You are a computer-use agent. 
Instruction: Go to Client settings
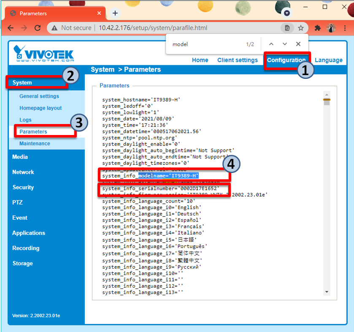(x=238, y=60)
